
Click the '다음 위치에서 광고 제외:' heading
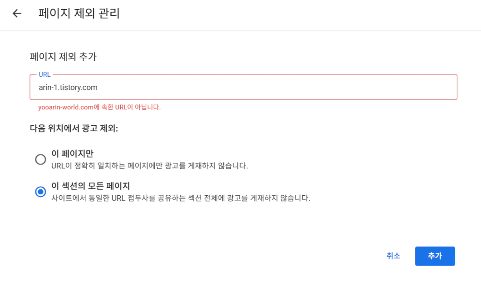click(74, 128)
